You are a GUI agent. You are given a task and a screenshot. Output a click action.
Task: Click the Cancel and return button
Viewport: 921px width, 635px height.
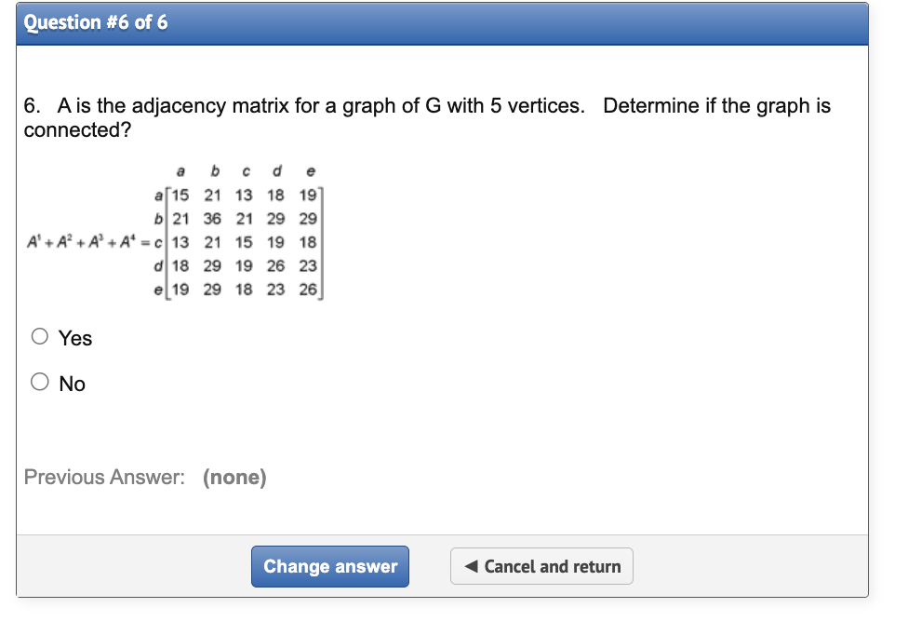coord(541,566)
